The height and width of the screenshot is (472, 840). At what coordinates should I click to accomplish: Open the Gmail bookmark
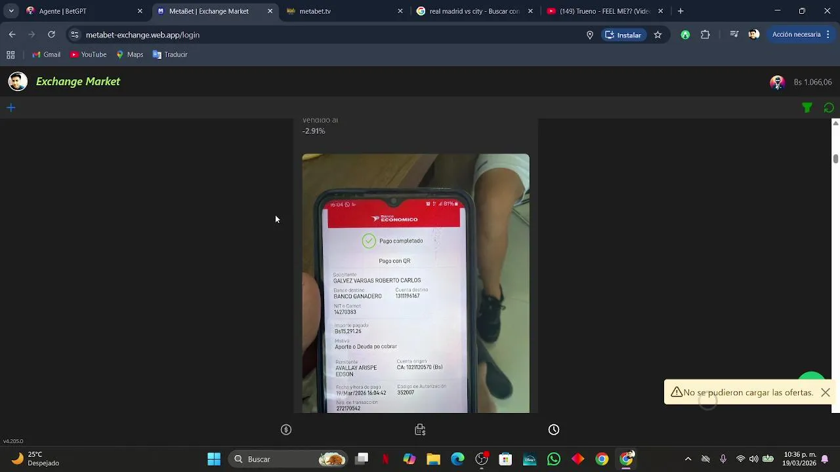click(46, 55)
